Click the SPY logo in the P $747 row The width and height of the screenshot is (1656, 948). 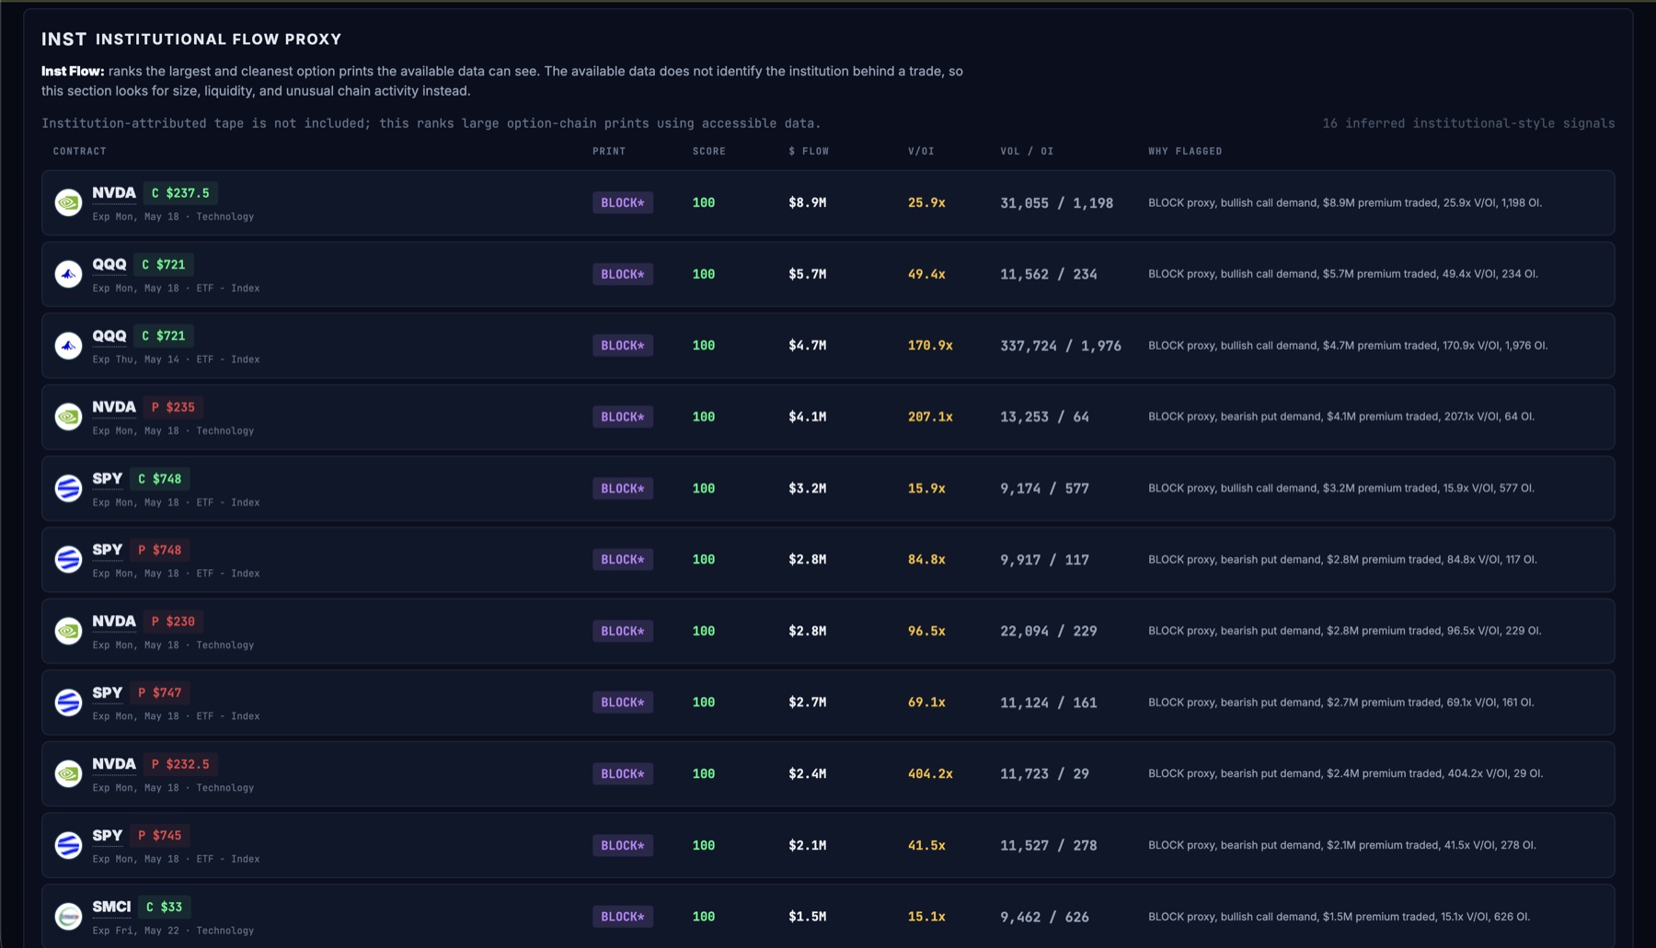coord(68,702)
